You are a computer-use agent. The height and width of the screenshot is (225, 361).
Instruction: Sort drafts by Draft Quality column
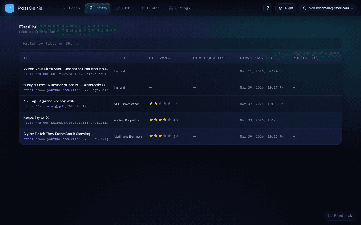(x=208, y=58)
